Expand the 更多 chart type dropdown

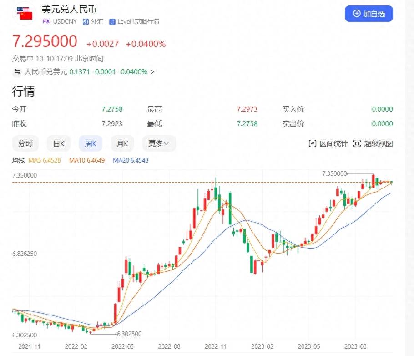click(x=159, y=143)
